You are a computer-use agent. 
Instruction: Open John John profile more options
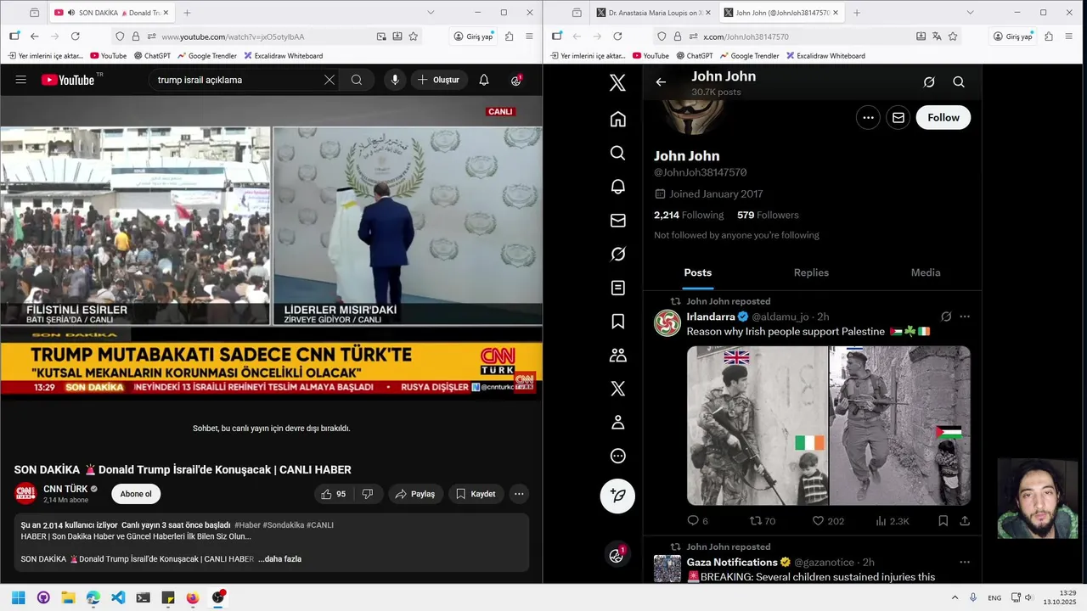(867, 118)
